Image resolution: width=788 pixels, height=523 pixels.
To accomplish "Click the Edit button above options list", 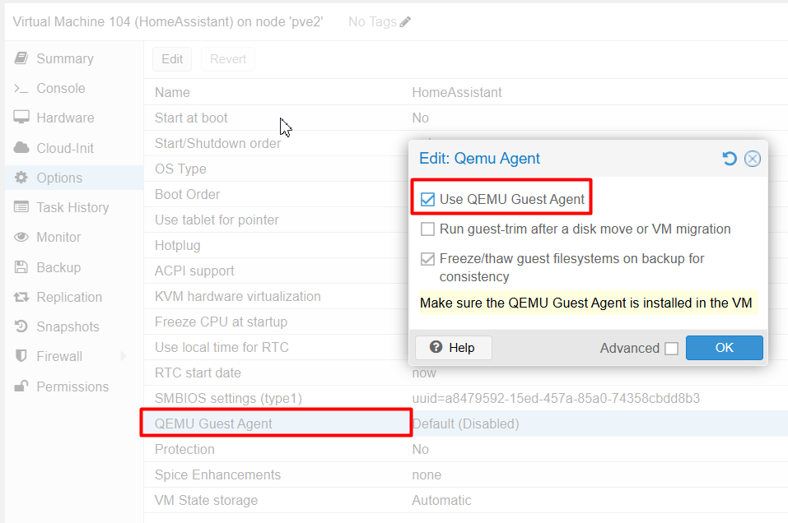I will click(172, 59).
